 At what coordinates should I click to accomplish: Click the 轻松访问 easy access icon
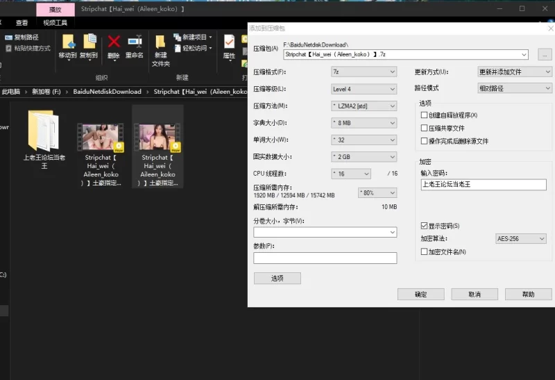[x=178, y=48]
